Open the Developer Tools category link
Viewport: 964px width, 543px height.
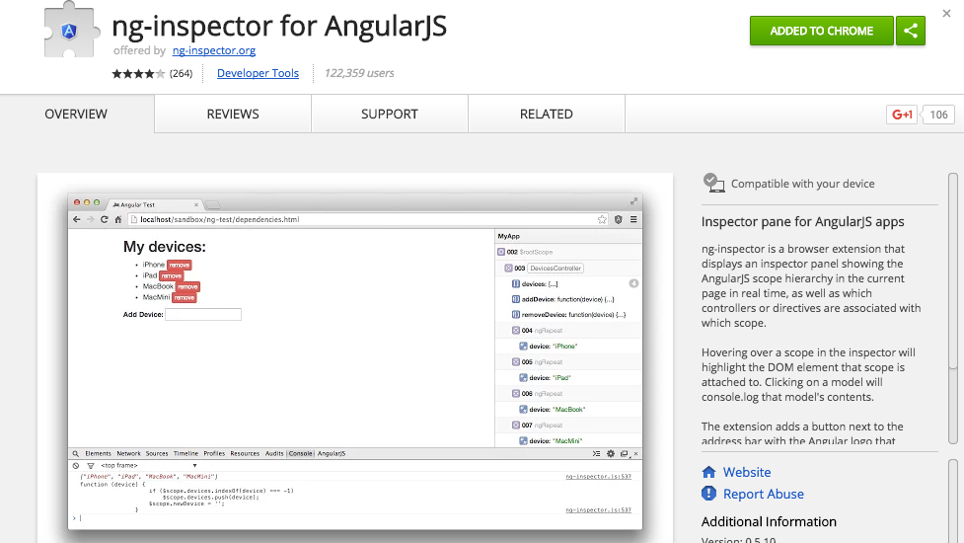258,73
